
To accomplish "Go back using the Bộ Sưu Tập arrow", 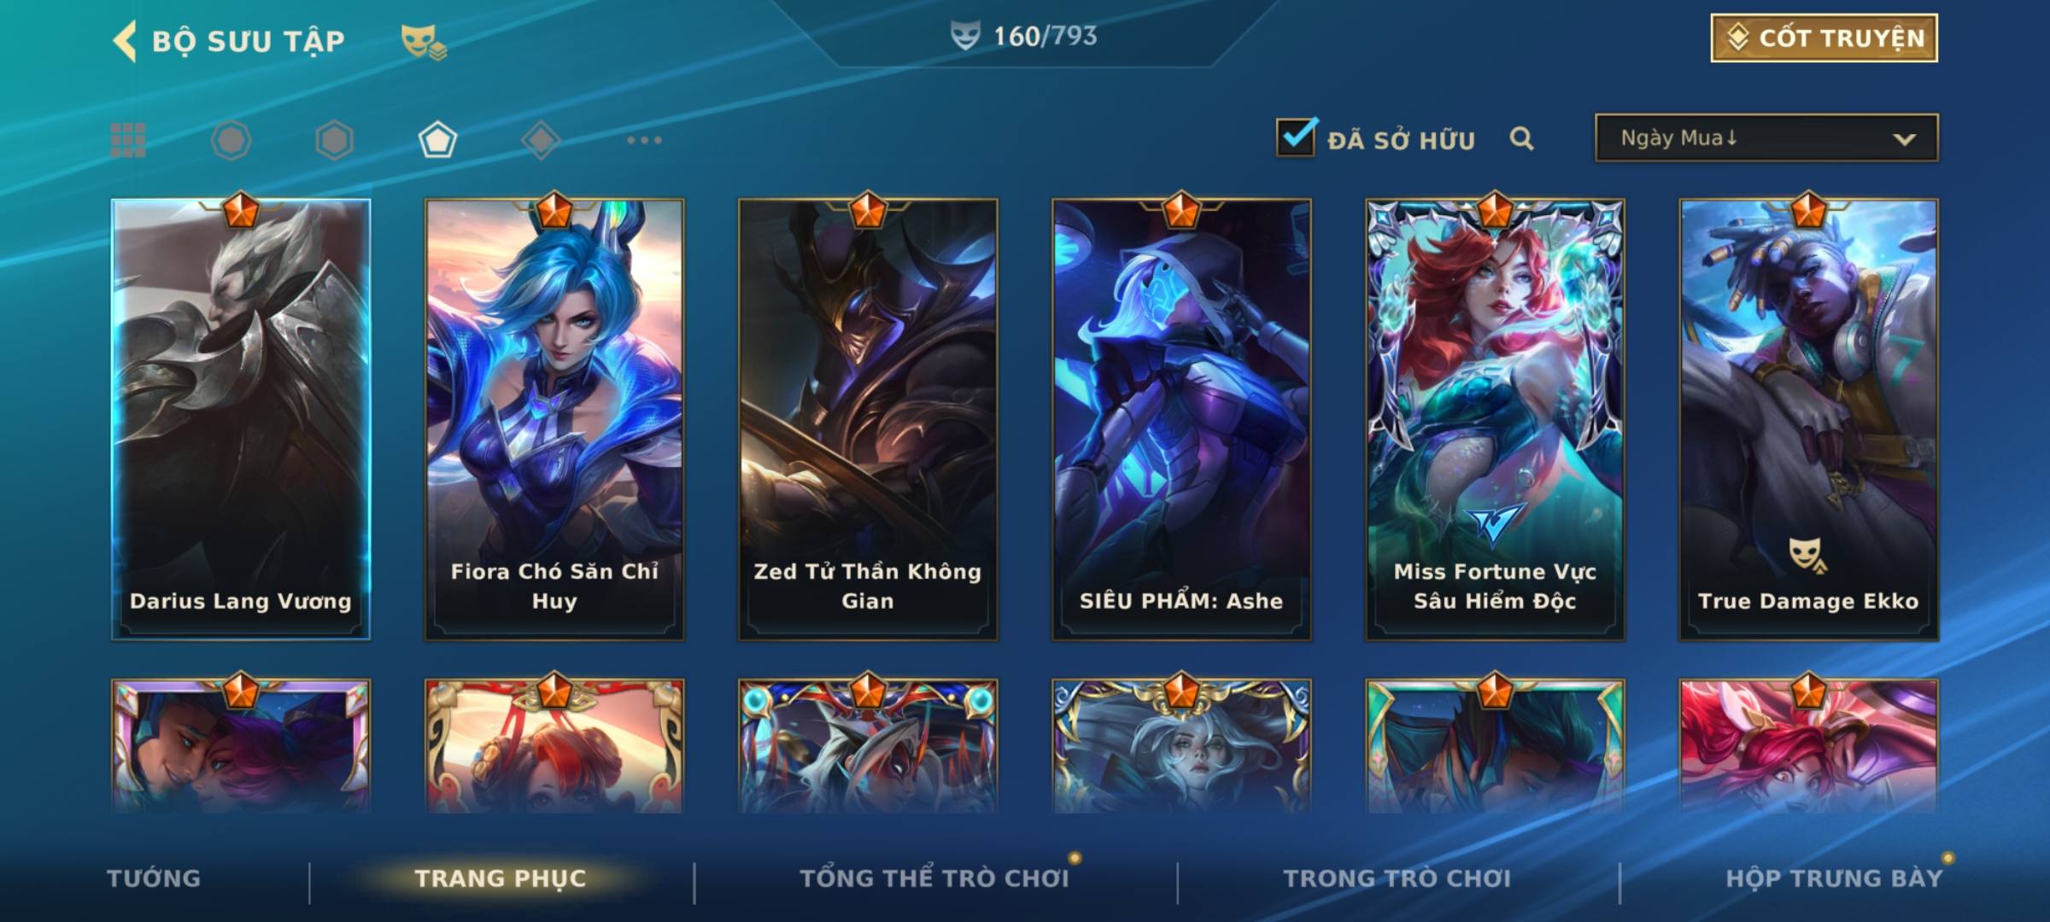I will [125, 41].
